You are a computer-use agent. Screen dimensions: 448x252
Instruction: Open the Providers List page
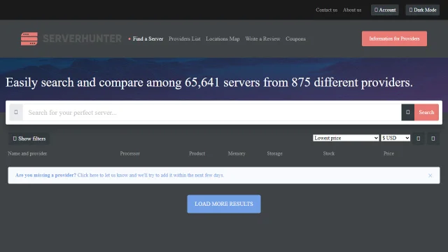(x=184, y=39)
